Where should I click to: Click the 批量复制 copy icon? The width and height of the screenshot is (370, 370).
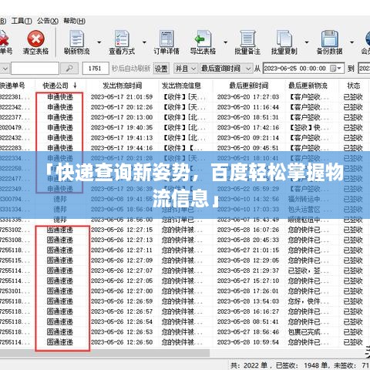click(284, 39)
